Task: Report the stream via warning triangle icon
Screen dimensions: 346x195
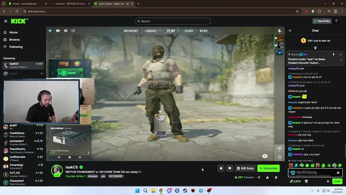Action: pos(267,177)
